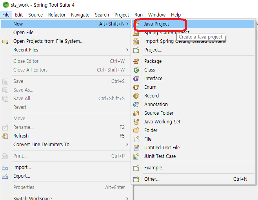Click the Import Spring Getting Started Content icon

click(136, 41)
